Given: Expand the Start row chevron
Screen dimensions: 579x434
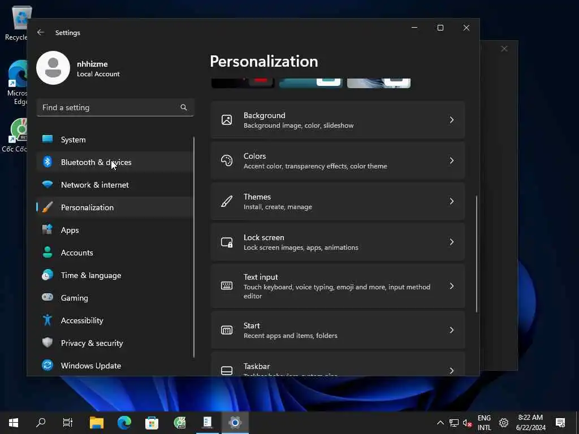Looking at the screenshot, I should pos(452,330).
